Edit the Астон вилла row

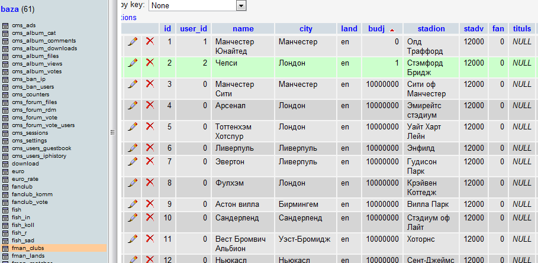(133, 204)
